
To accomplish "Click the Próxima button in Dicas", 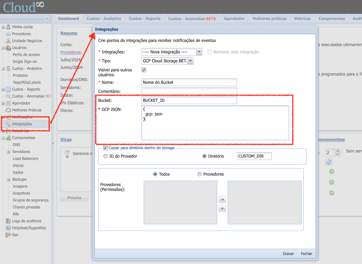I will tap(74, 198).
